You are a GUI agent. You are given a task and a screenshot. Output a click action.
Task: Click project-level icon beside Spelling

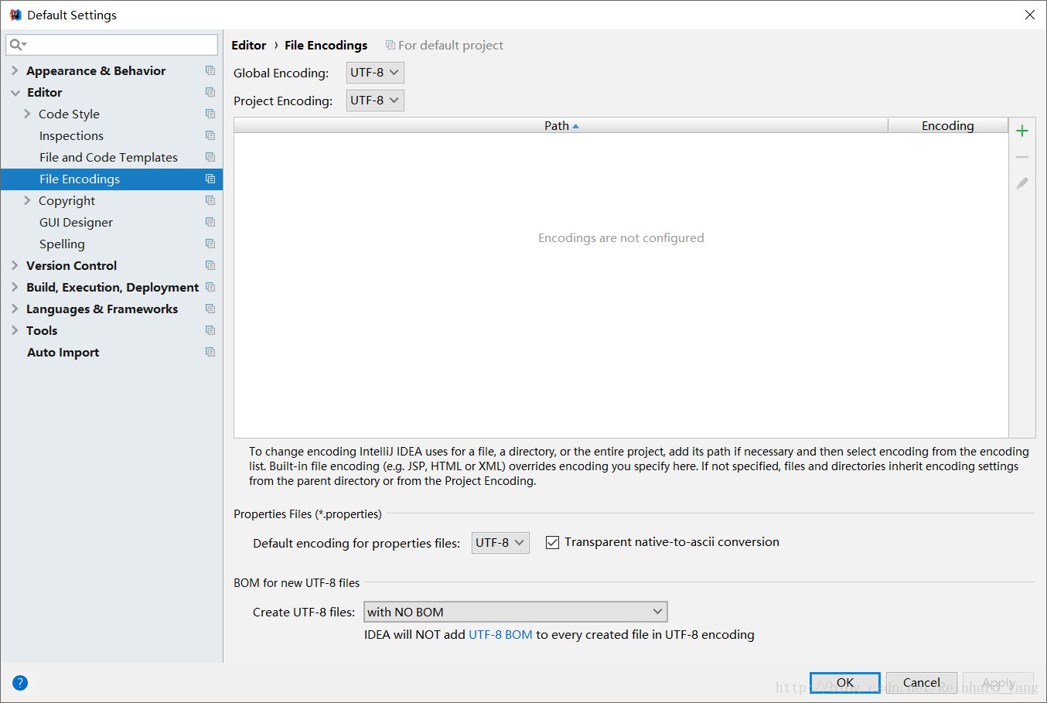click(x=210, y=244)
